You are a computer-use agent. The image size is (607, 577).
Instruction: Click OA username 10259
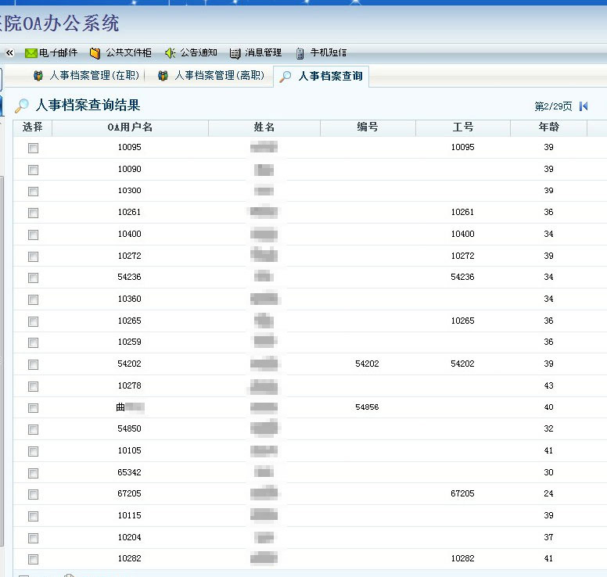point(129,342)
